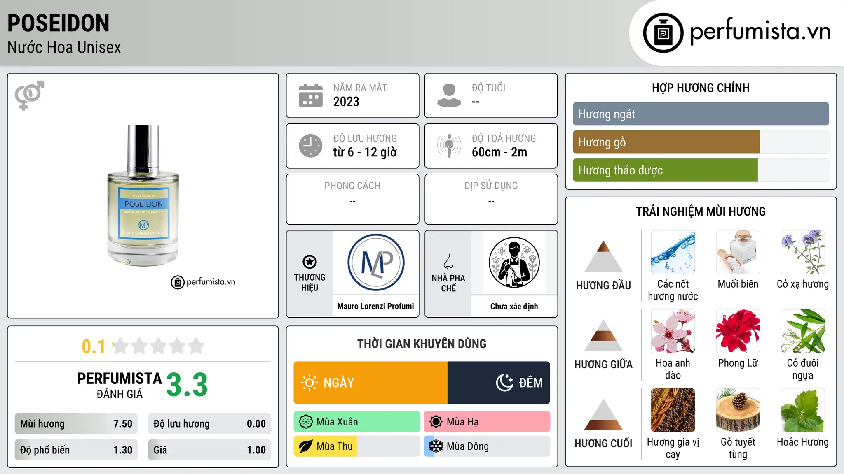Click the ĐỘ TUỔI age label

[x=488, y=88]
